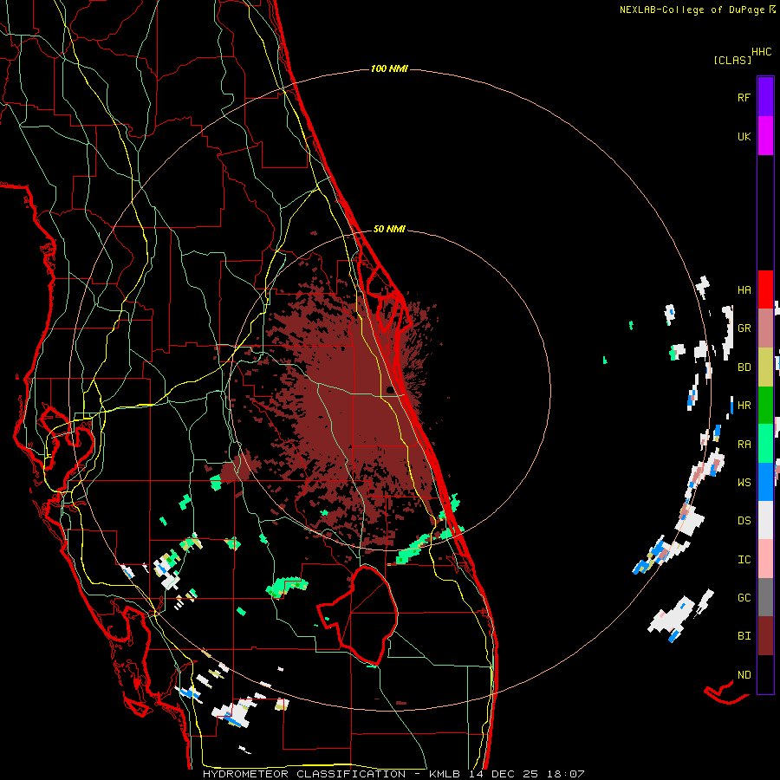Click the HA legend label
The width and height of the screenshot is (780, 780).
[x=744, y=289]
